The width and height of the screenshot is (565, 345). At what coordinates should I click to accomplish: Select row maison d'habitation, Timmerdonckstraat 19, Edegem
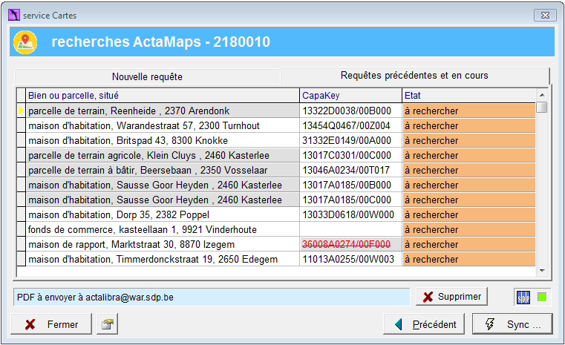pos(163,259)
